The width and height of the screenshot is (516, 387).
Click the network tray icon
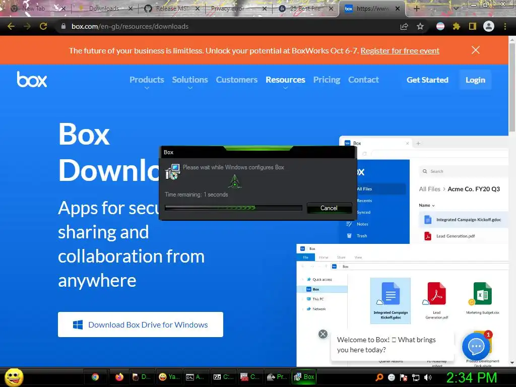tap(416, 377)
